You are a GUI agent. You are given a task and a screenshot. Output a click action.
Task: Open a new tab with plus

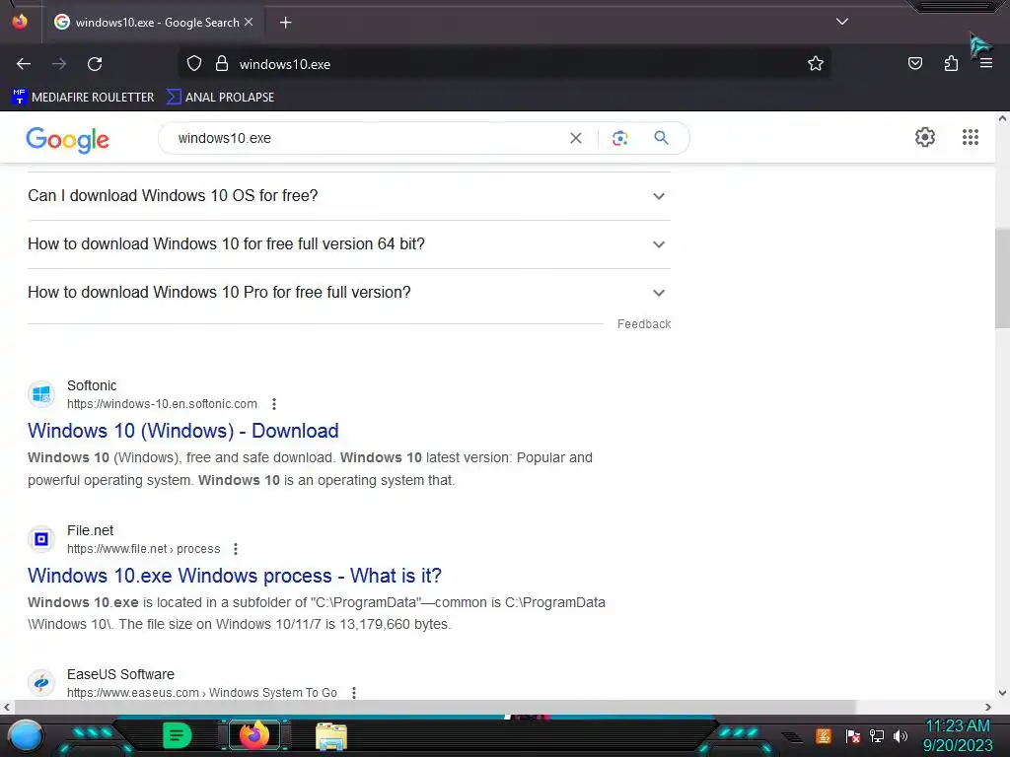pos(285,23)
